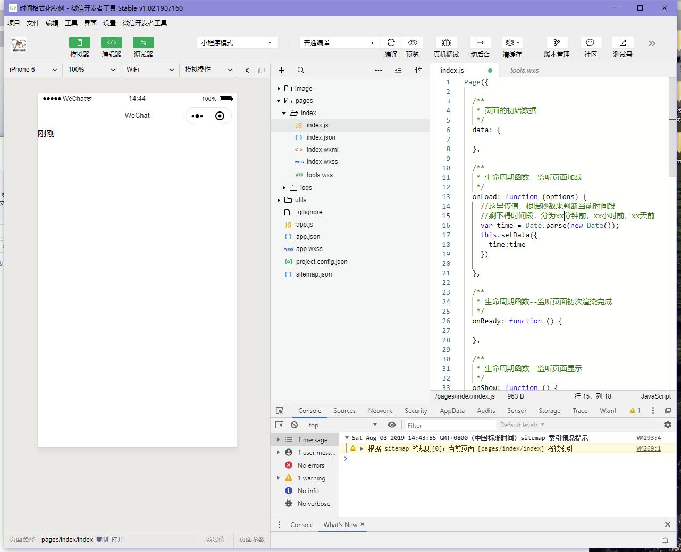The height and width of the screenshot is (552, 681).
Task: Clear console with the block icon
Action: pos(295,425)
